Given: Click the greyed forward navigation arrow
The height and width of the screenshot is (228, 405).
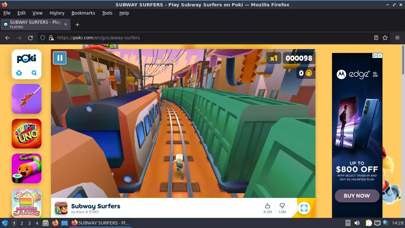Looking at the screenshot, I should [x=19, y=38].
